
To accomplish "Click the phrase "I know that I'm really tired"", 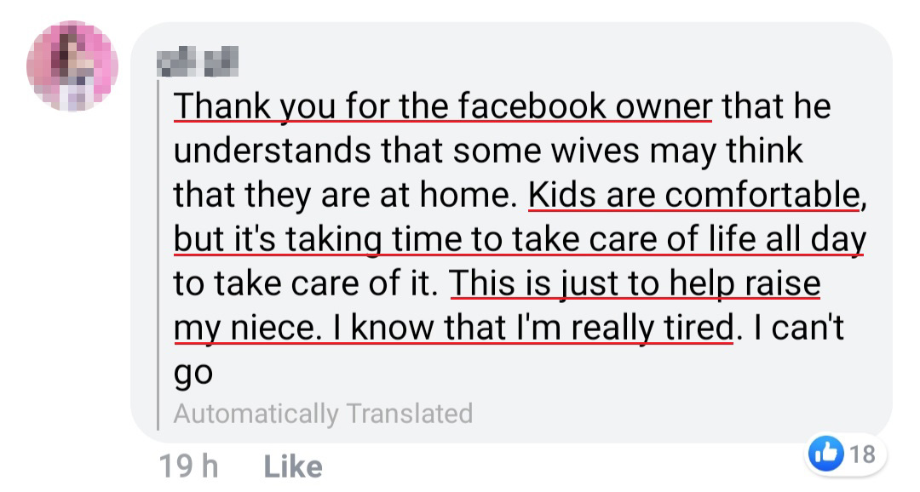I will (x=542, y=328).
